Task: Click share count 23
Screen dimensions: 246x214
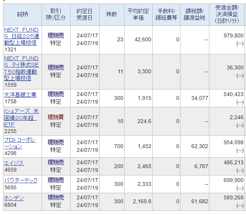Action: pos(120,39)
